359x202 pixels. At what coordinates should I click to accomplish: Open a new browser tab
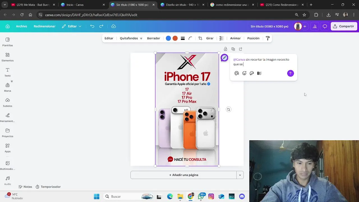[x=311, y=5]
